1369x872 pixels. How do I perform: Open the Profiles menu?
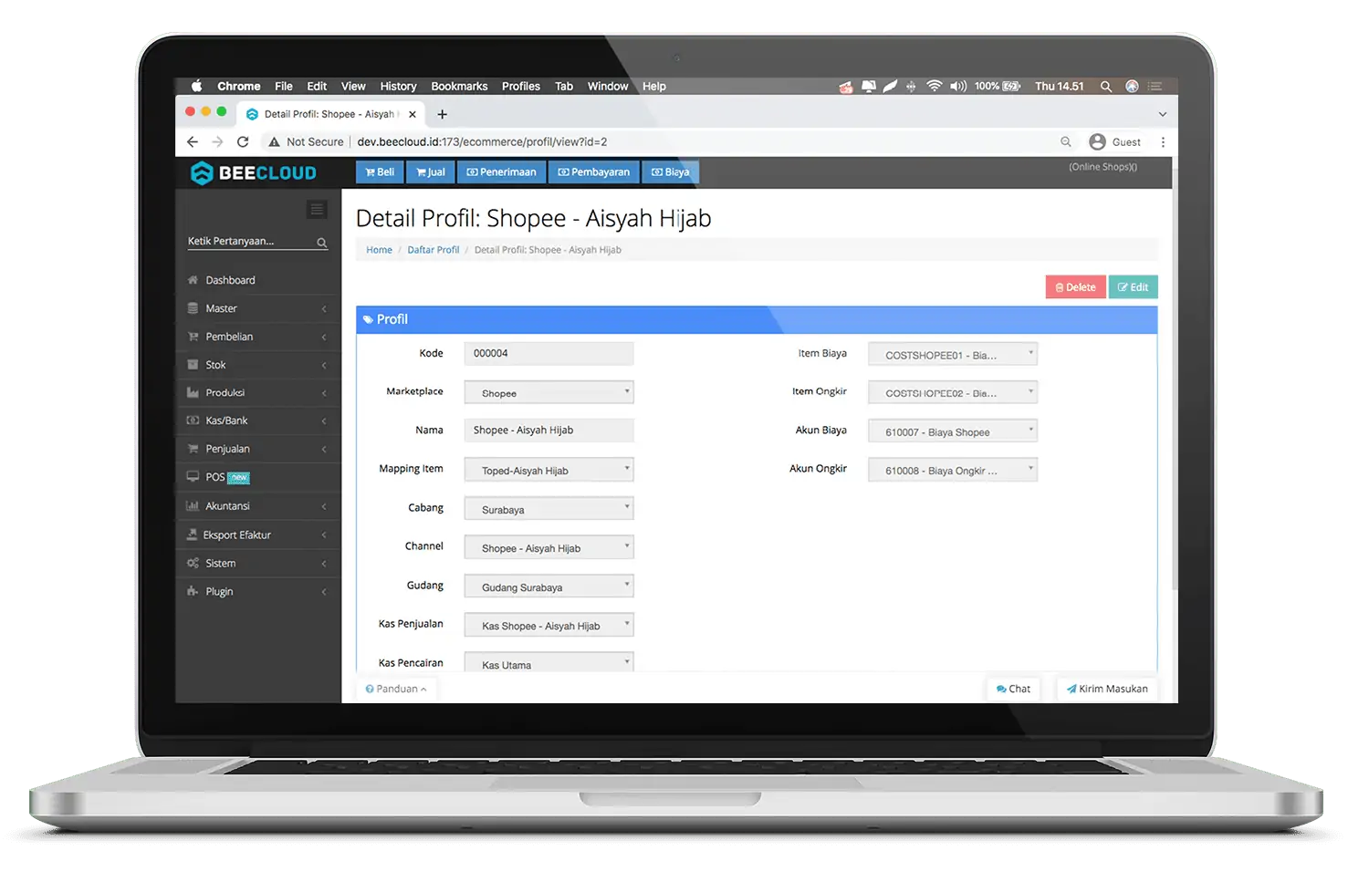(521, 86)
